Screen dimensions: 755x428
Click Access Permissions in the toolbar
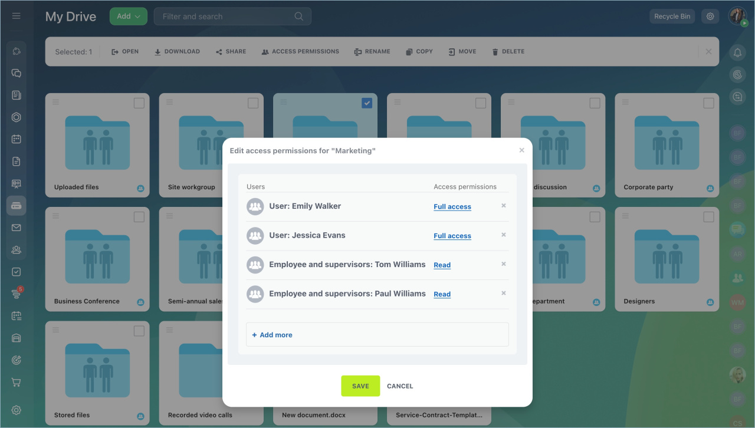point(300,52)
